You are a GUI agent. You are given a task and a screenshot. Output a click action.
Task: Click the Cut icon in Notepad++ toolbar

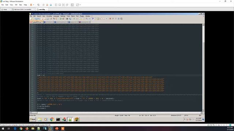[x=51, y=19]
